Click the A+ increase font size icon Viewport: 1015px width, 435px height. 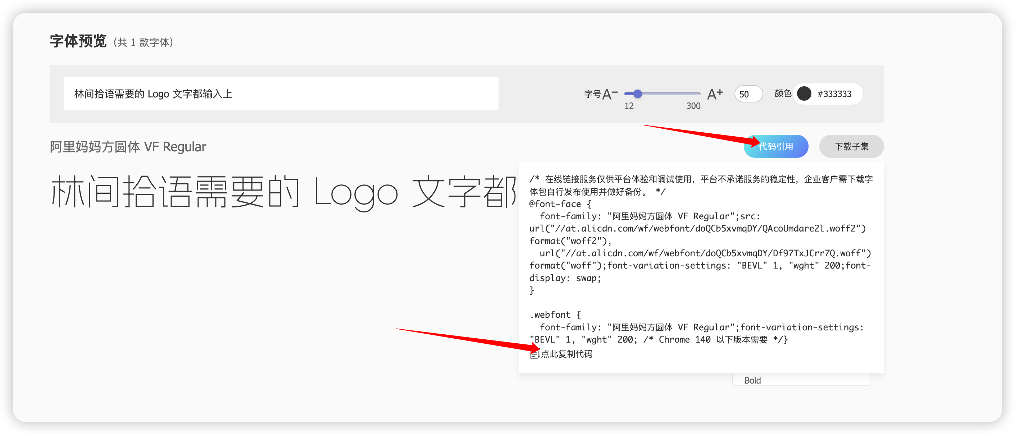click(x=715, y=94)
